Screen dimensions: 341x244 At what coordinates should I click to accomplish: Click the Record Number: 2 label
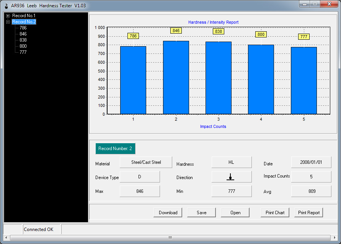[x=115, y=149]
